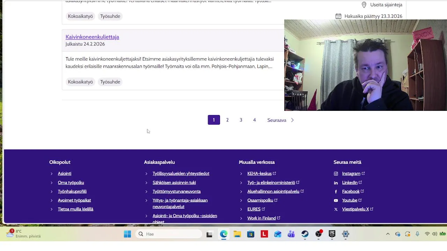Click the taskbar search field Hae

coord(169,234)
